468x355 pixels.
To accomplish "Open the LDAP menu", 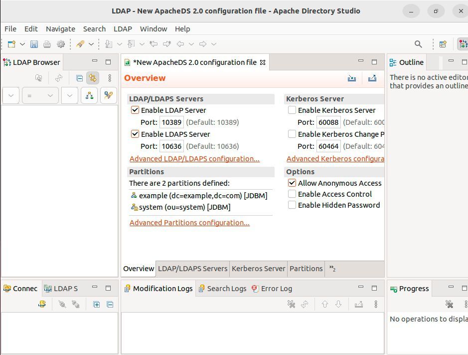I will point(122,29).
